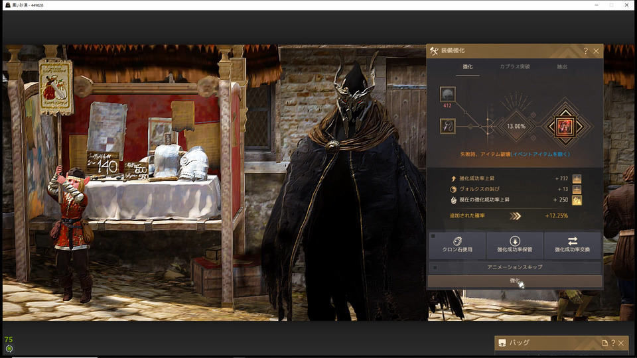Click the 強化成功率交換 button
The height and width of the screenshot is (358, 637).
(573, 245)
